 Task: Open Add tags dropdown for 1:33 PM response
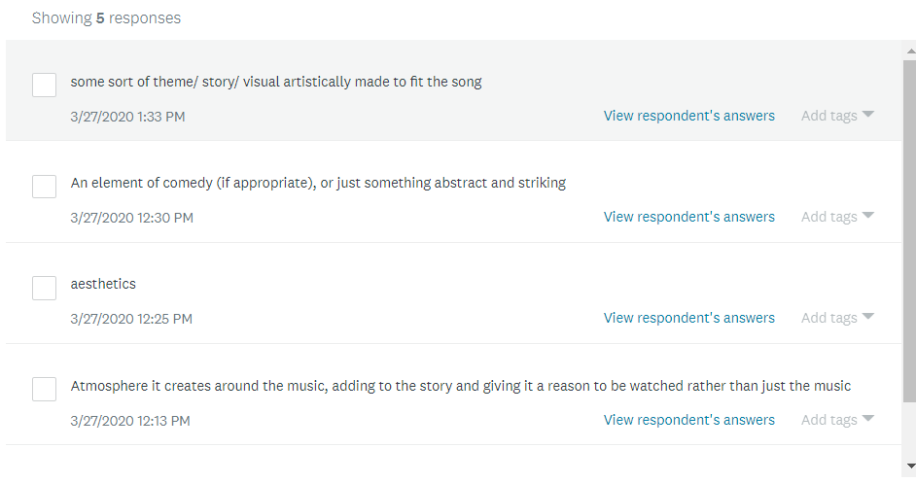[837, 116]
